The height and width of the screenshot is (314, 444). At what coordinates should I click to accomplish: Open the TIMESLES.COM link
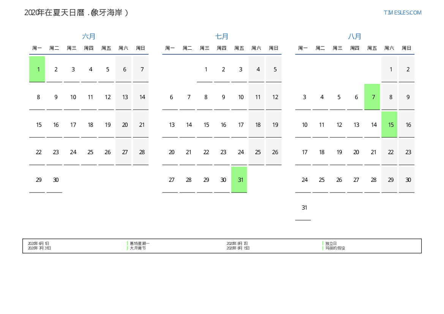tap(402, 13)
